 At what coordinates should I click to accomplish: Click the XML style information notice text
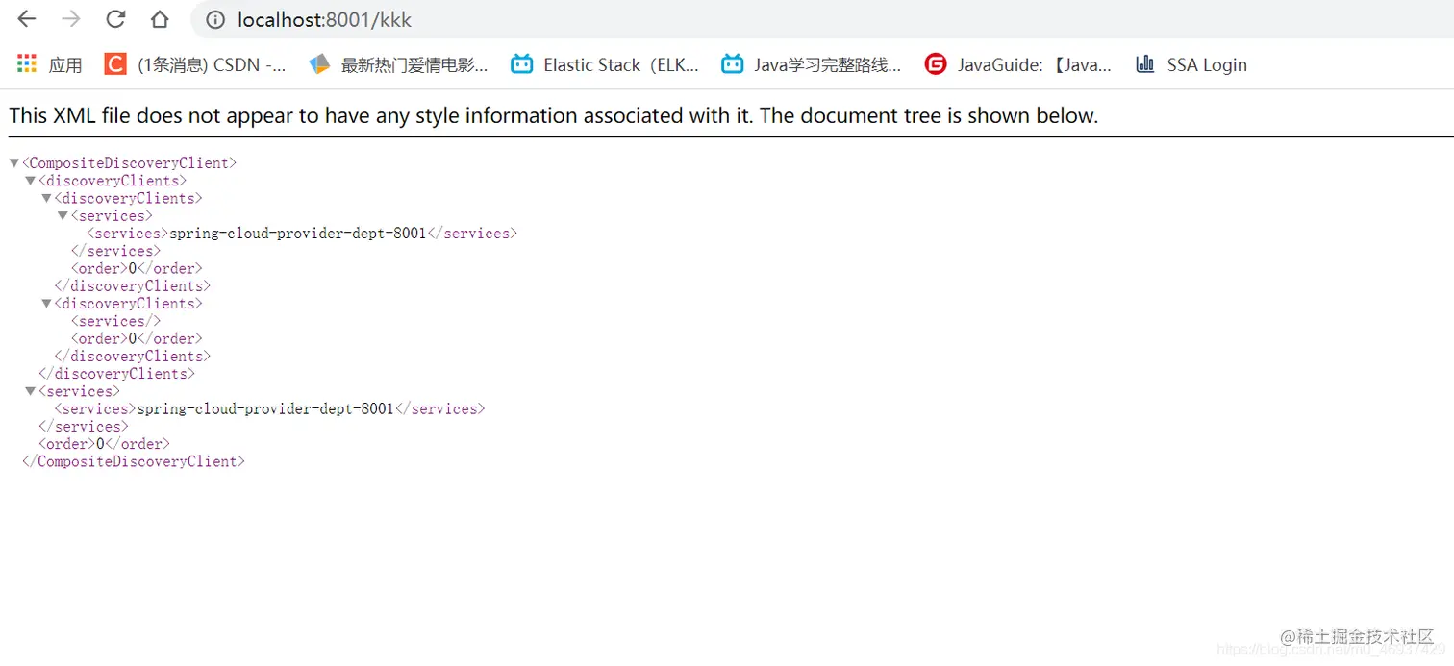point(553,116)
